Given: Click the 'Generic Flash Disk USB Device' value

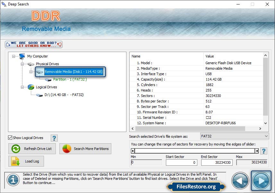Looking at the screenshot, I should (x=228, y=63).
